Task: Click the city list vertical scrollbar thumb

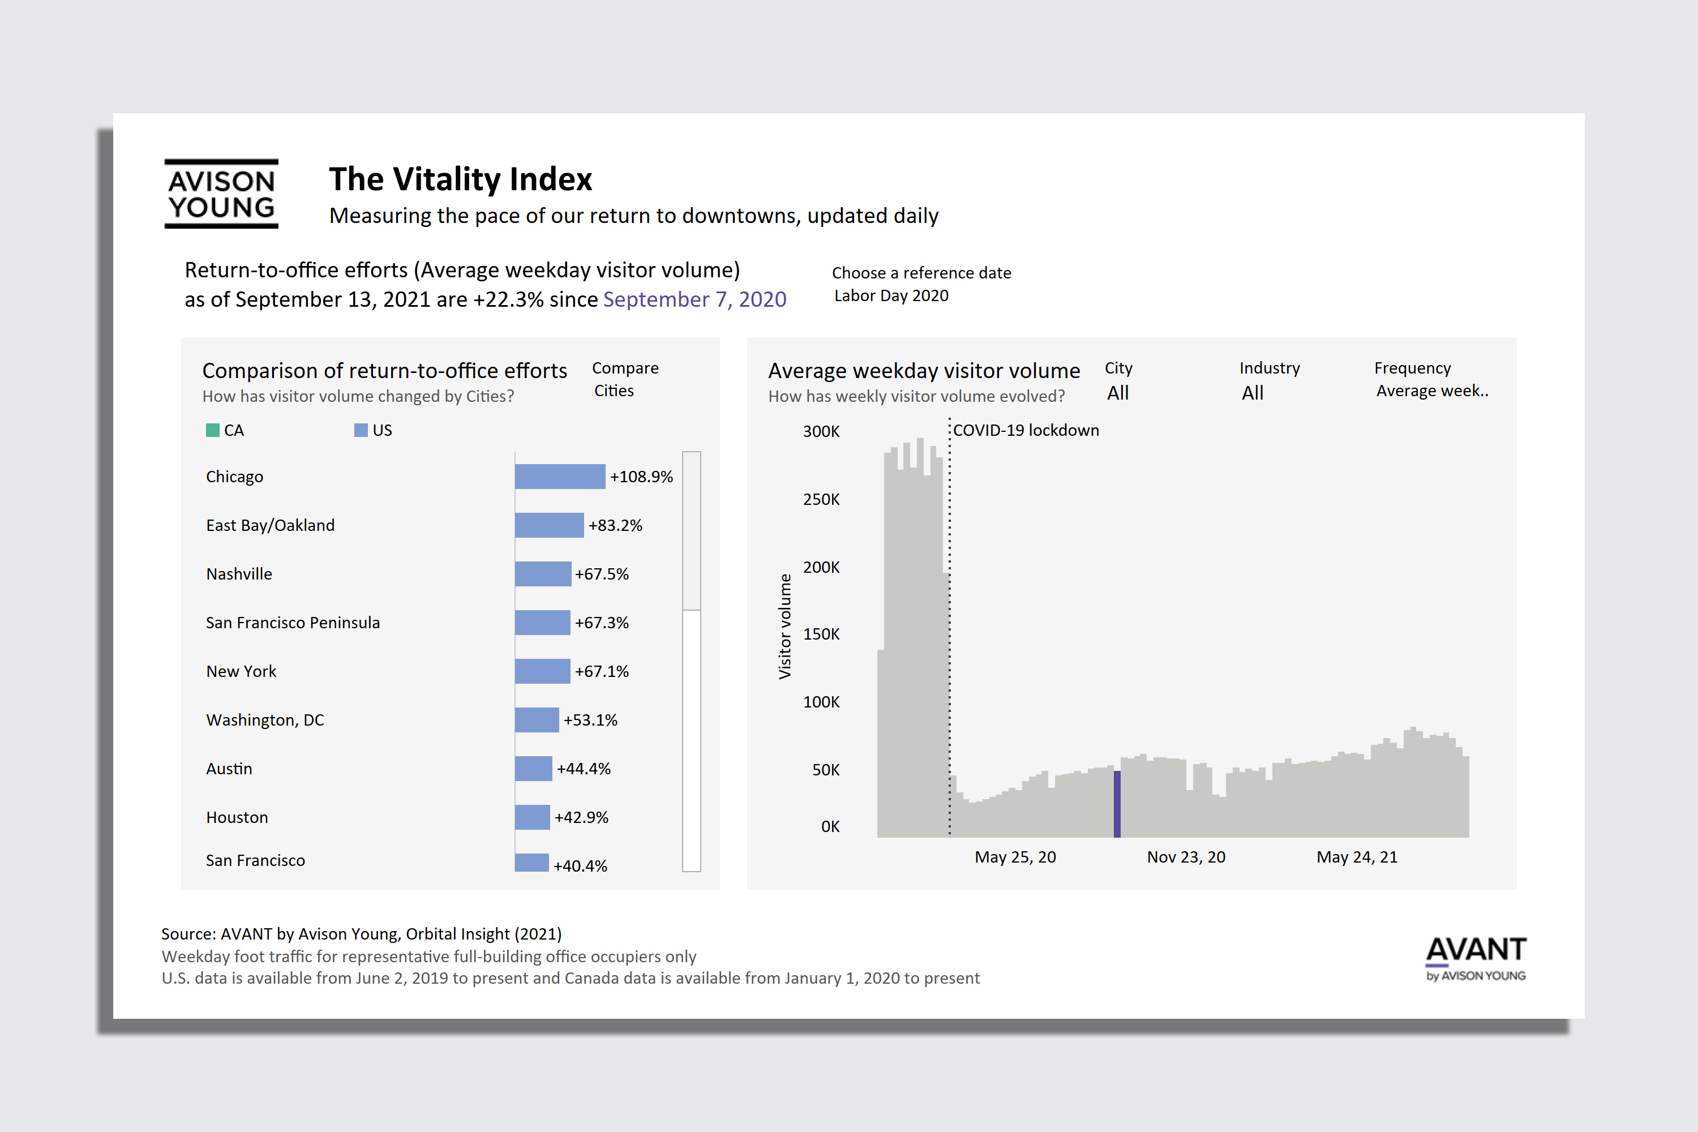Action: tap(691, 531)
